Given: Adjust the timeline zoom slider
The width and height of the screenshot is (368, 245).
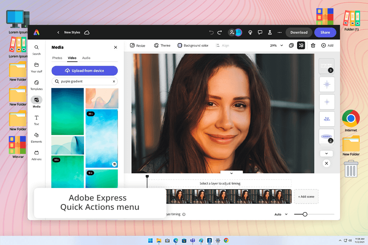Looking at the screenshot, I should pyautogui.click(x=305, y=214).
